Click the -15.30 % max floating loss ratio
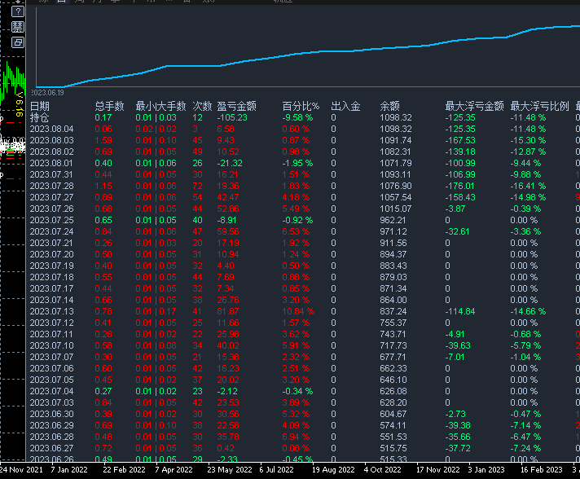580x479 pixels. tap(528, 141)
